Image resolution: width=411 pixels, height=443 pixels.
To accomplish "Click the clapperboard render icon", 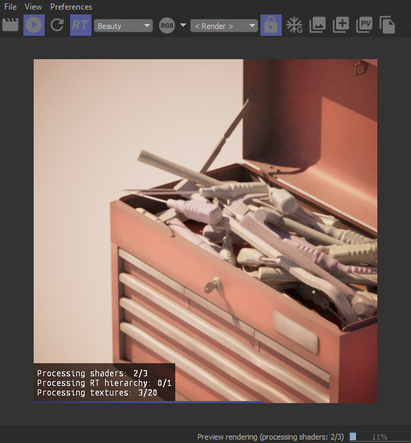I will (10, 25).
